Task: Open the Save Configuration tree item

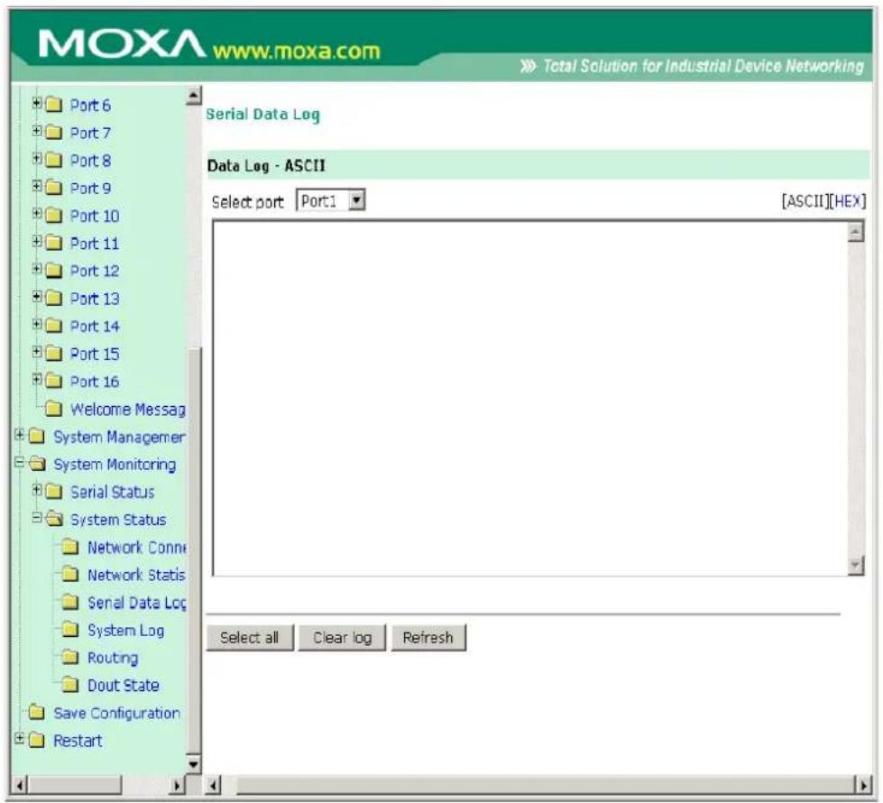Action: [x=116, y=713]
